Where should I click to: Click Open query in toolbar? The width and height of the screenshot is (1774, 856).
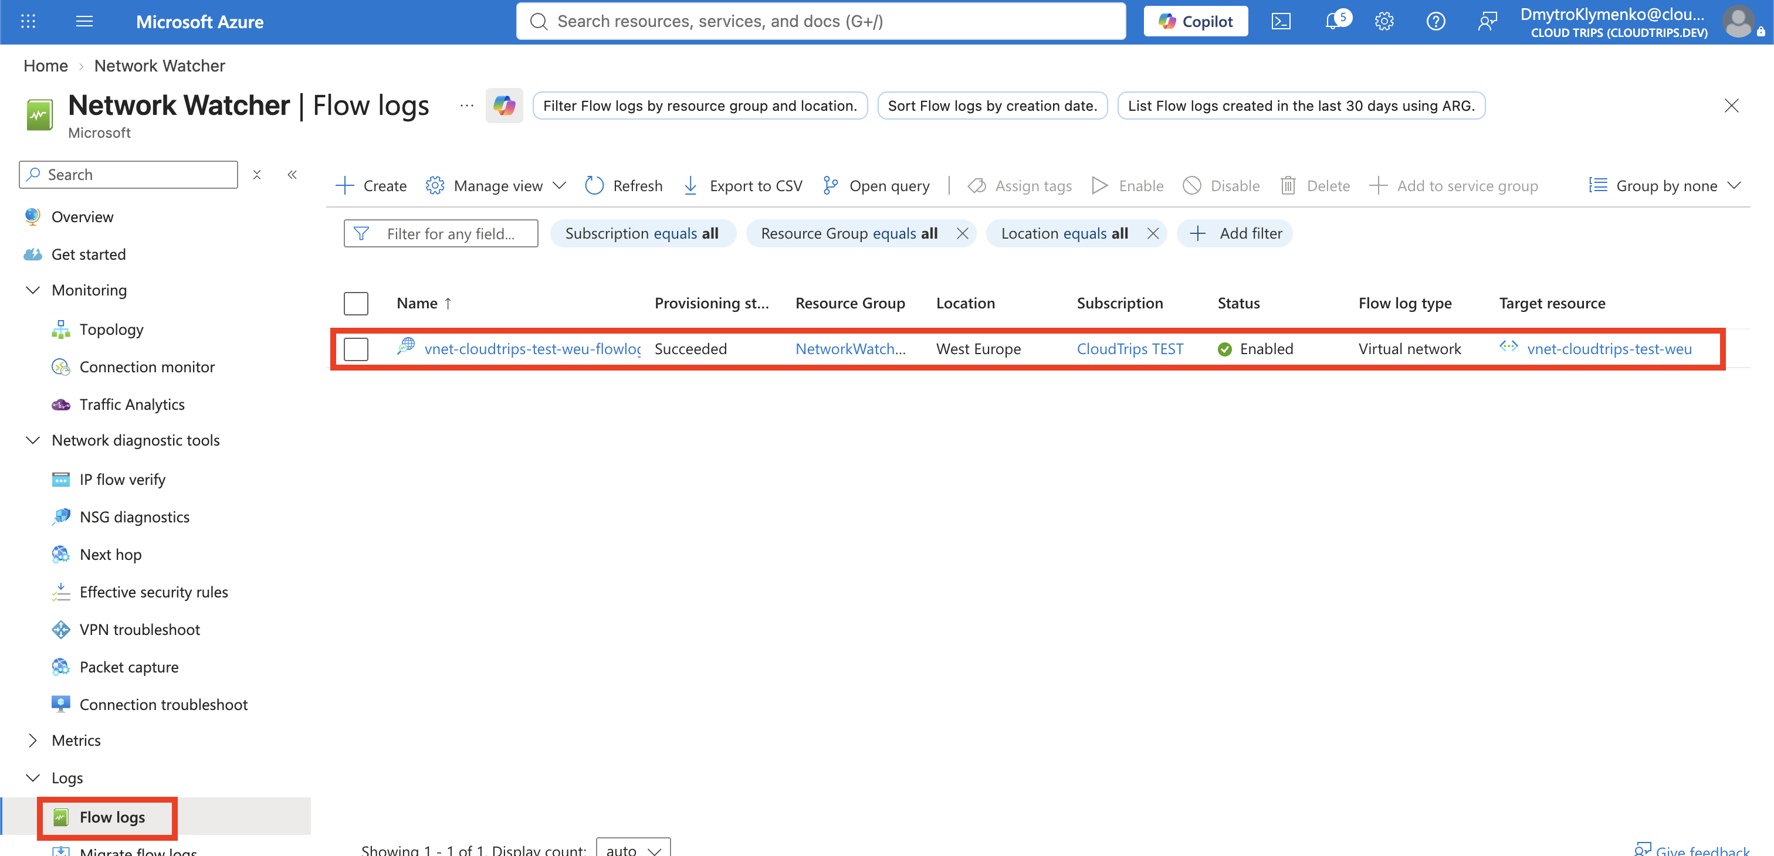pos(876,186)
